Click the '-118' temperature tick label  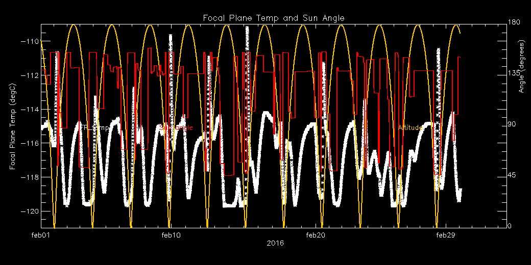(x=30, y=177)
